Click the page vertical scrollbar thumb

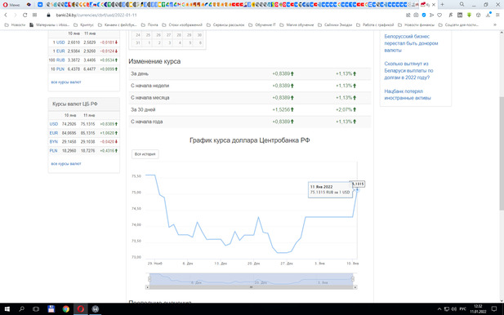point(502,153)
